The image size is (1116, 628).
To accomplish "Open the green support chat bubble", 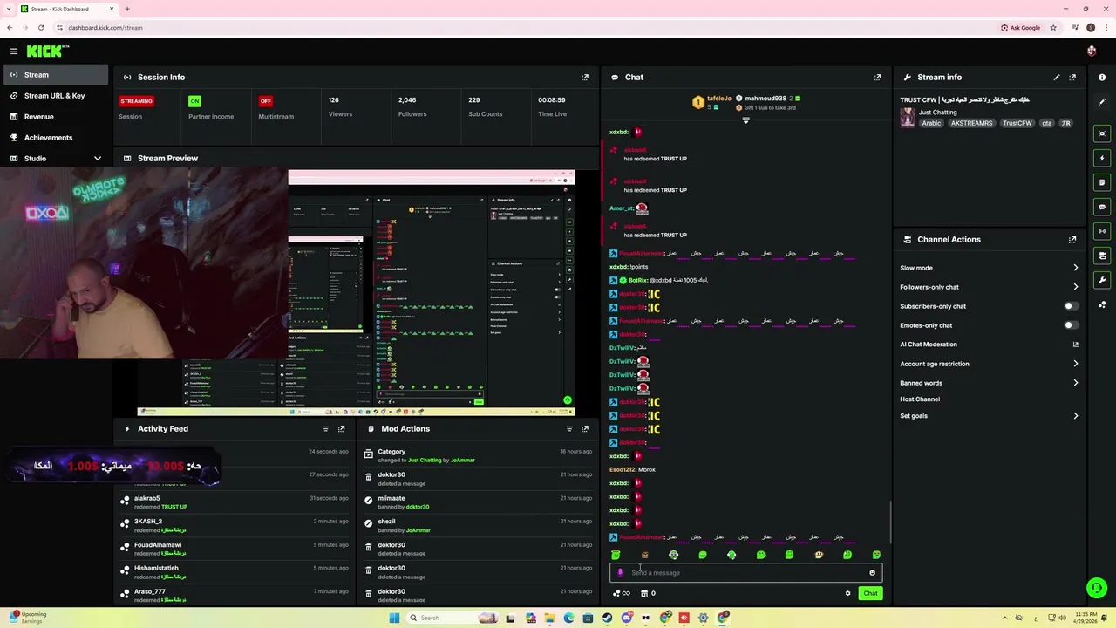I will (1097, 588).
